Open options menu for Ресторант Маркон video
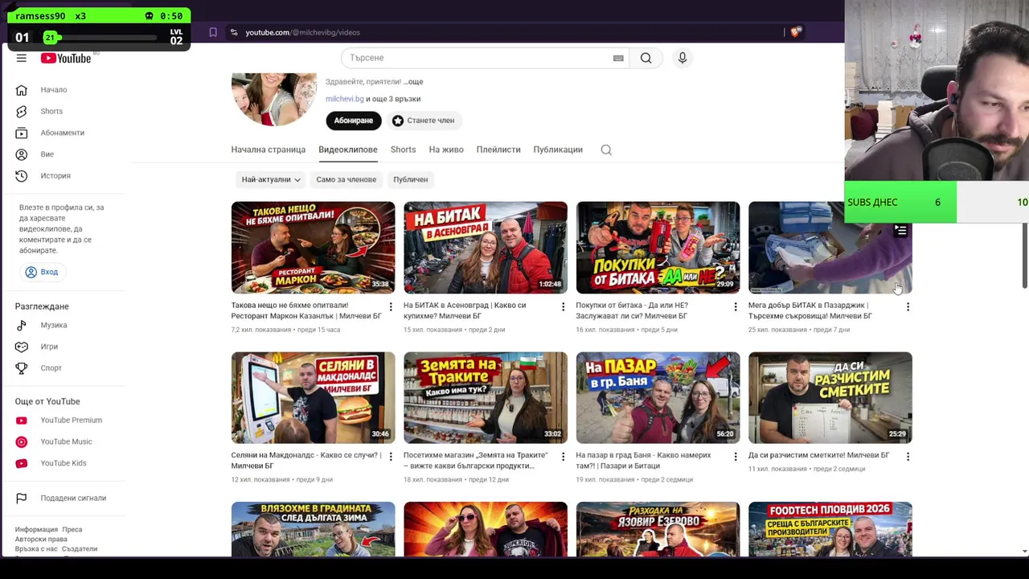The height and width of the screenshot is (579, 1029). pyautogui.click(x=391, y=306)
